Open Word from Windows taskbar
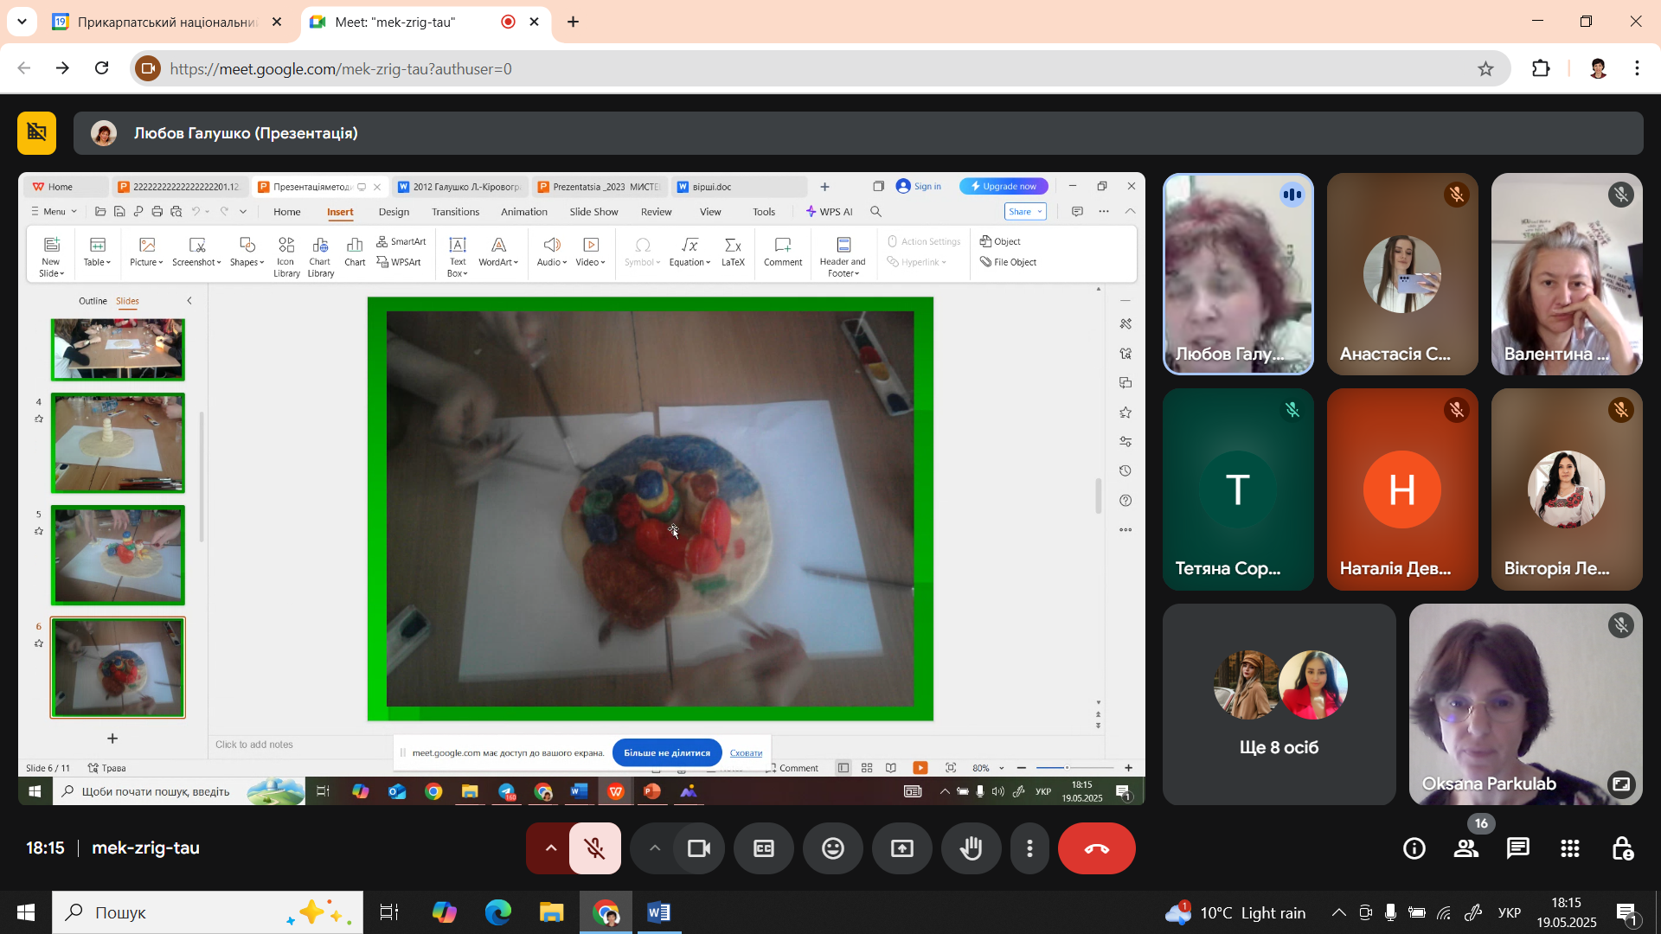Viewport: 1661px width, 934px height. (x=658, y=912)
